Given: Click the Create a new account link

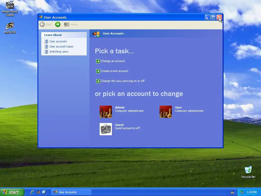Looking at the screenshot, I should (x=114, y=71).
